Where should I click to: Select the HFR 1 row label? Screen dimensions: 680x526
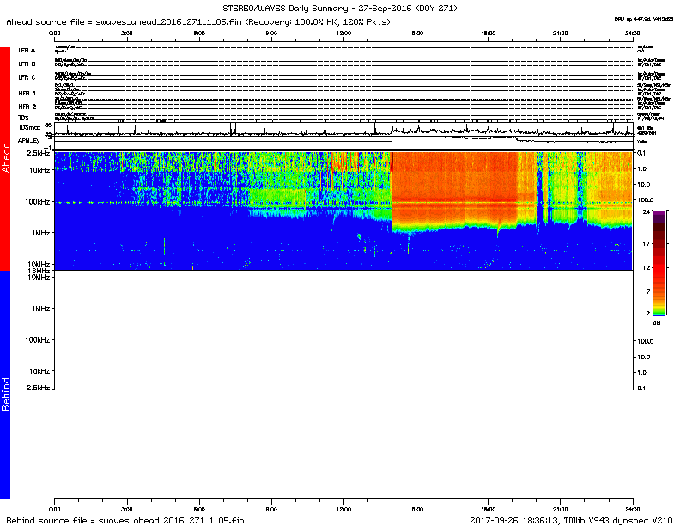point(27,92)
